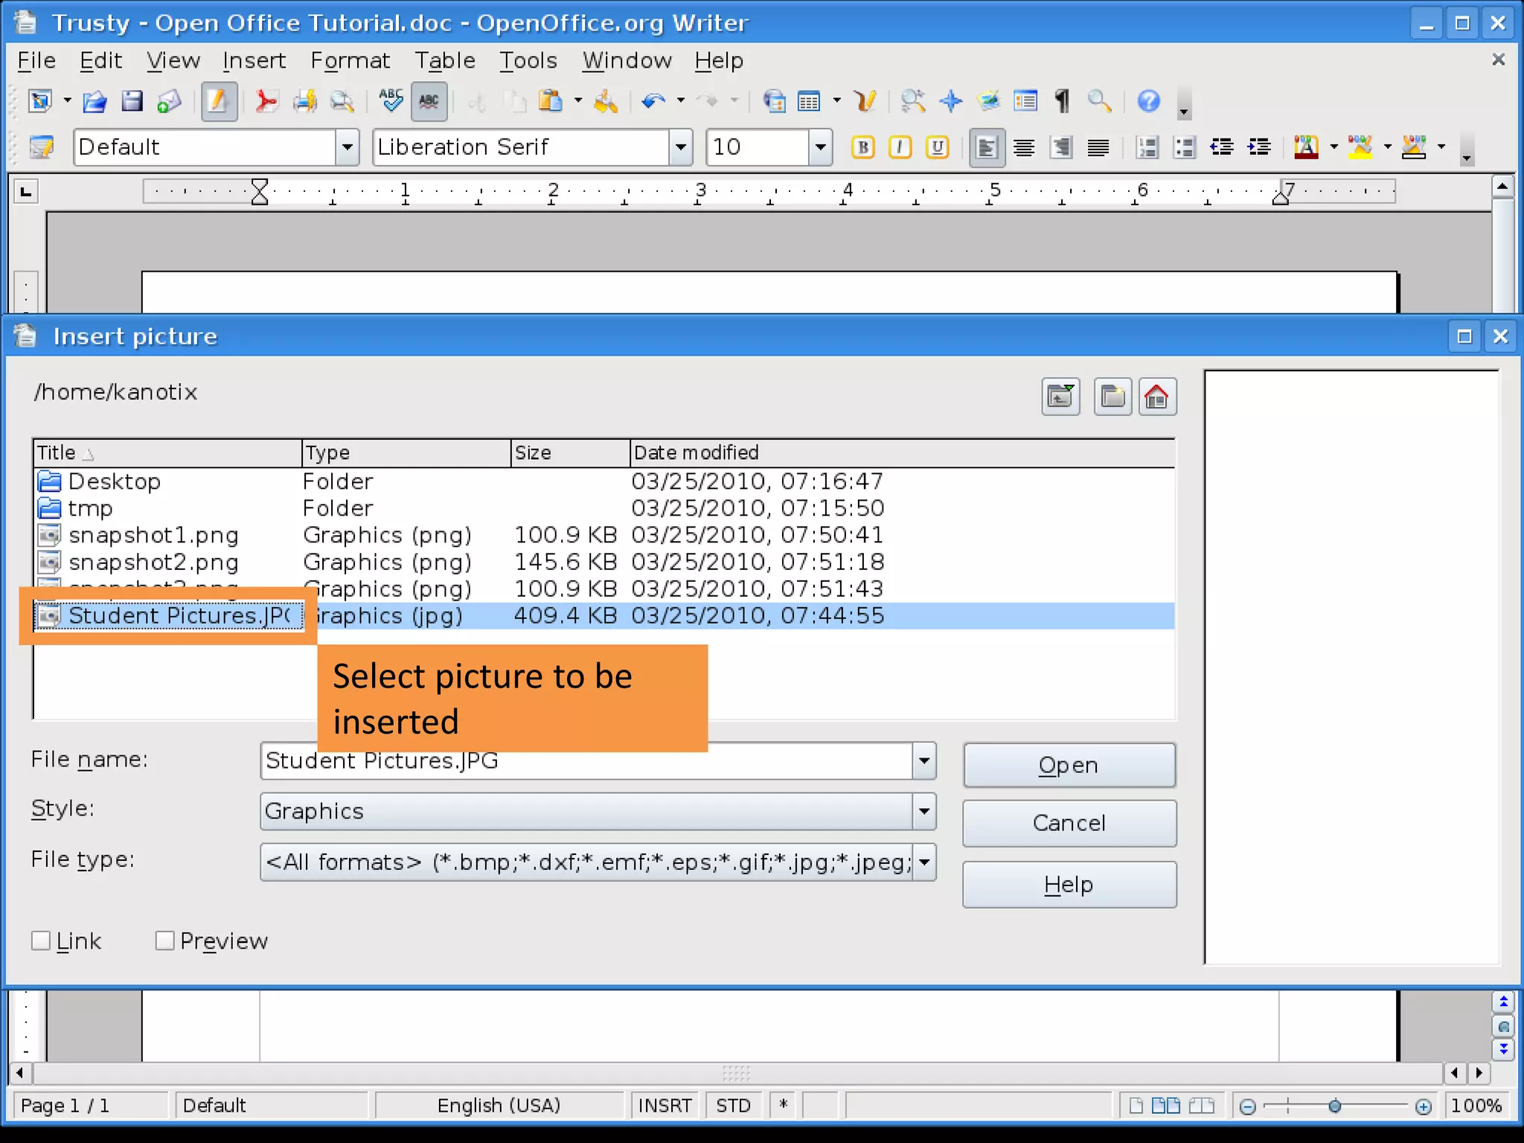Expand the File type formats dropdown
Viewport: 1524px width, 1143px height.
[923, 862]
